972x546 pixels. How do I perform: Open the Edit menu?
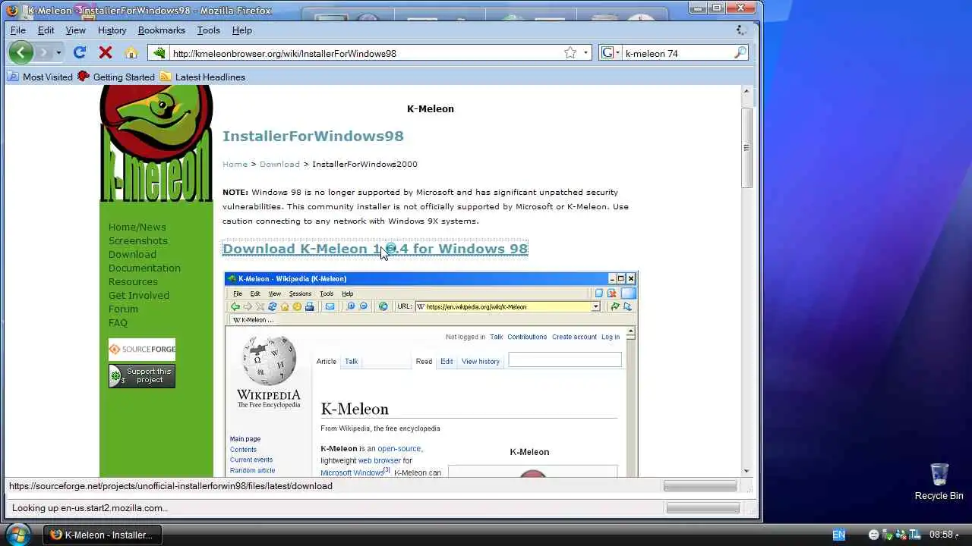46,30
